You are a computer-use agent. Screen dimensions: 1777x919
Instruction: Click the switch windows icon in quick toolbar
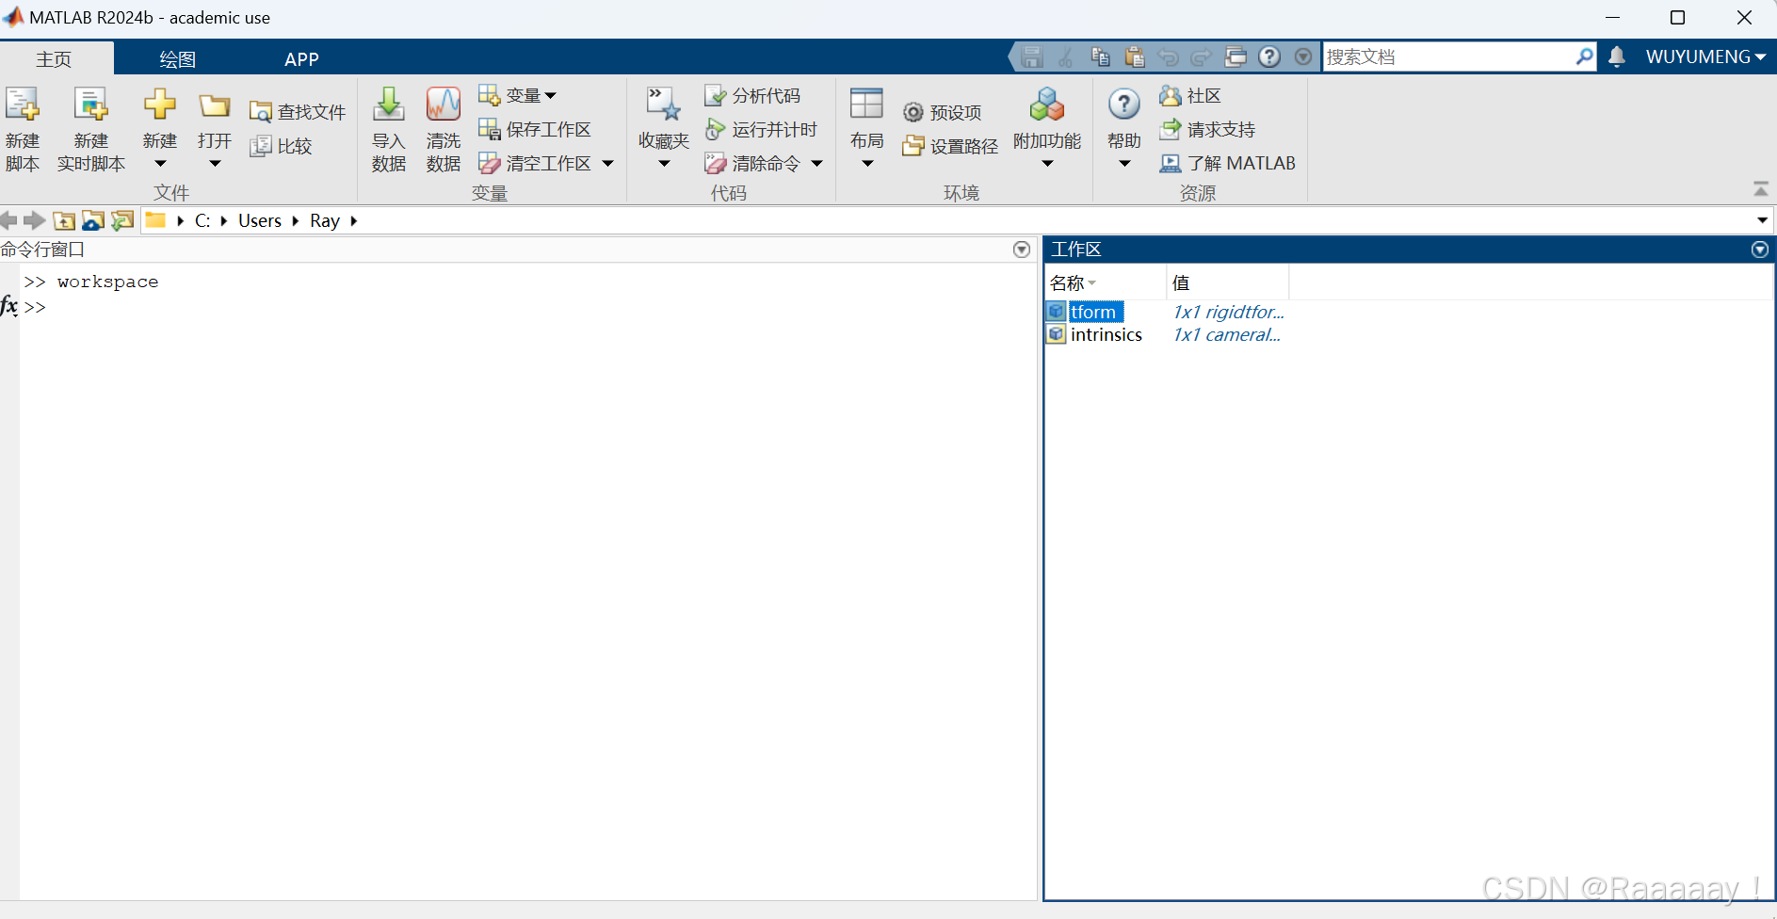(x=1236, y=56)
